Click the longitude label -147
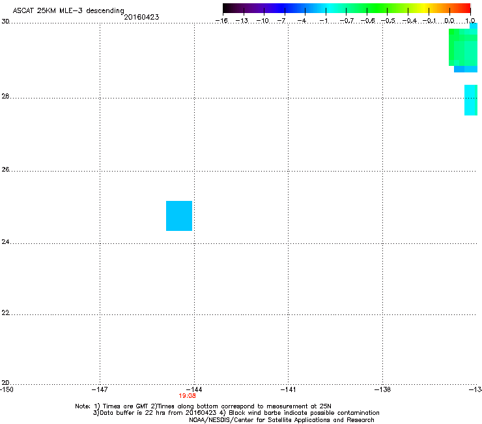This screenshot has width=482, height=424. 100,389
